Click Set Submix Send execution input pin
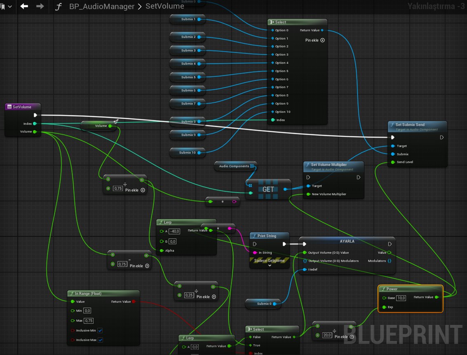 (392, 138)
